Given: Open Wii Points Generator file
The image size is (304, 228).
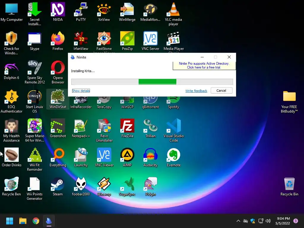Looking at the screenshot, I should pos(34,189).
